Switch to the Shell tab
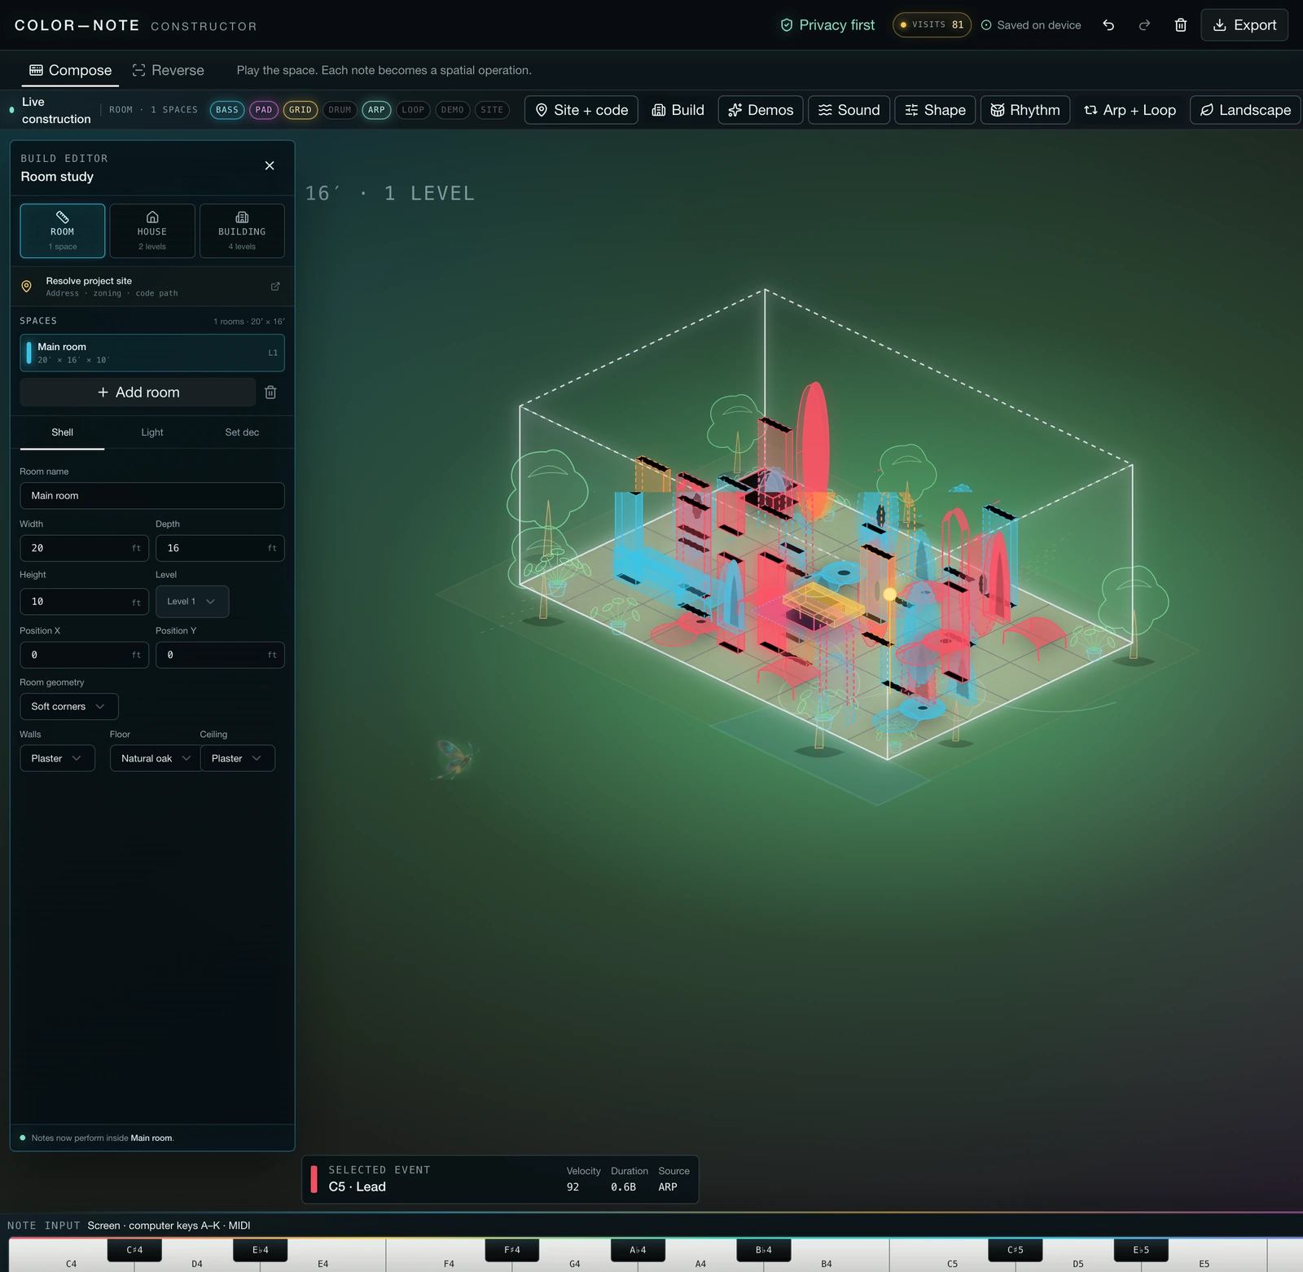 click(63, 432)
